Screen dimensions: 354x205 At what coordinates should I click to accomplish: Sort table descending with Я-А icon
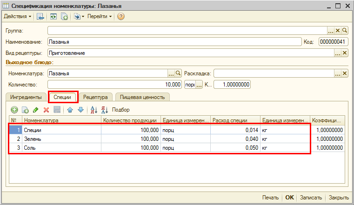pyautogui.click(x=104, y=110)
